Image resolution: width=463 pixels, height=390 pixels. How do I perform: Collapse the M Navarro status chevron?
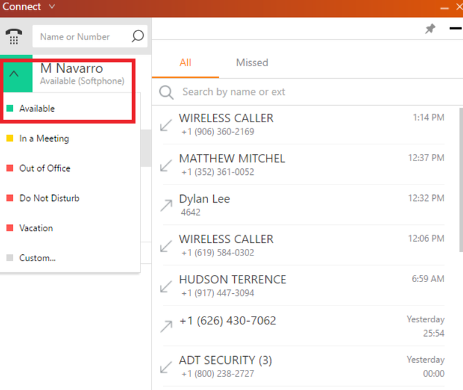[x=14, y=74]
